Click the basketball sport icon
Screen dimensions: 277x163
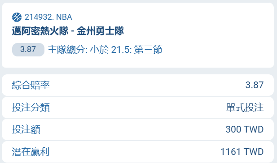17,17
